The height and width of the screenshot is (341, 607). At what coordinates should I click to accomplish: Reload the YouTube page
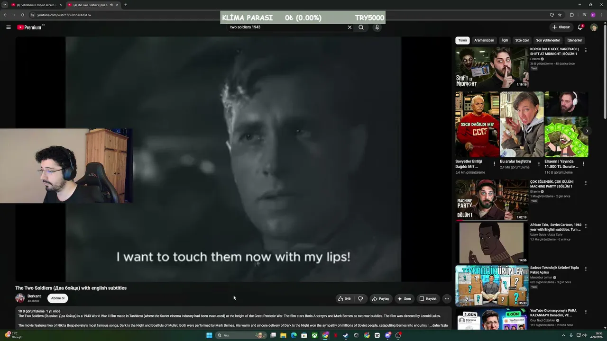22,15
